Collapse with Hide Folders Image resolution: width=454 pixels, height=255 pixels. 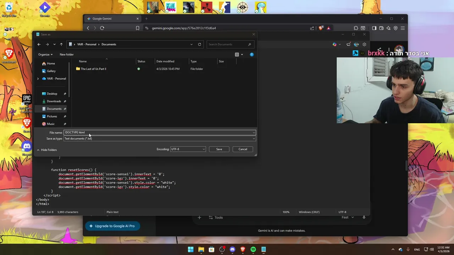[x=47, y=150]
